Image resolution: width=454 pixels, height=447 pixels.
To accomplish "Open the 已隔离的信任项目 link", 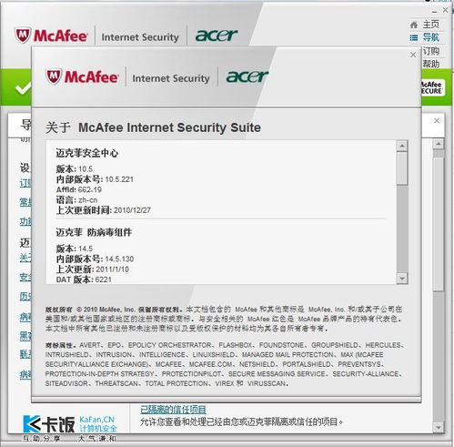I will [x=173, y=410].
